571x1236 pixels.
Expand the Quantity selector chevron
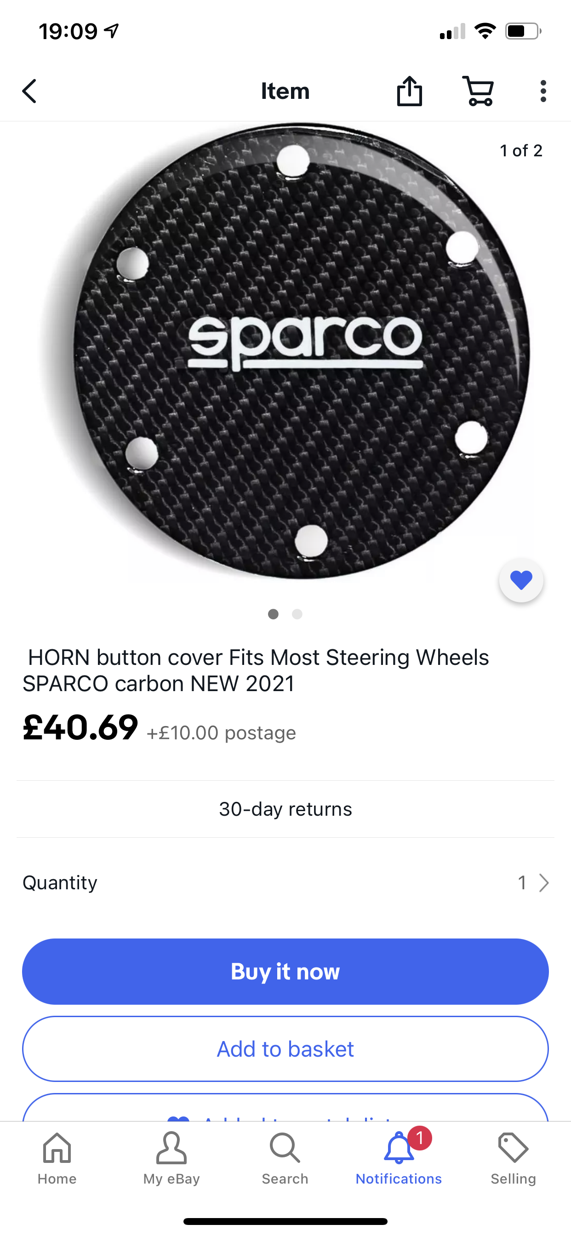pyautogui.click(x=543, y=882)
